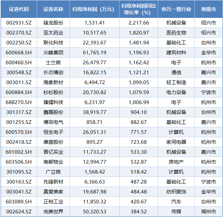Select the 亚太药业 name cell
Viewport: 223px width, 217px height.
pyautogui.click(x=53, y=33)
